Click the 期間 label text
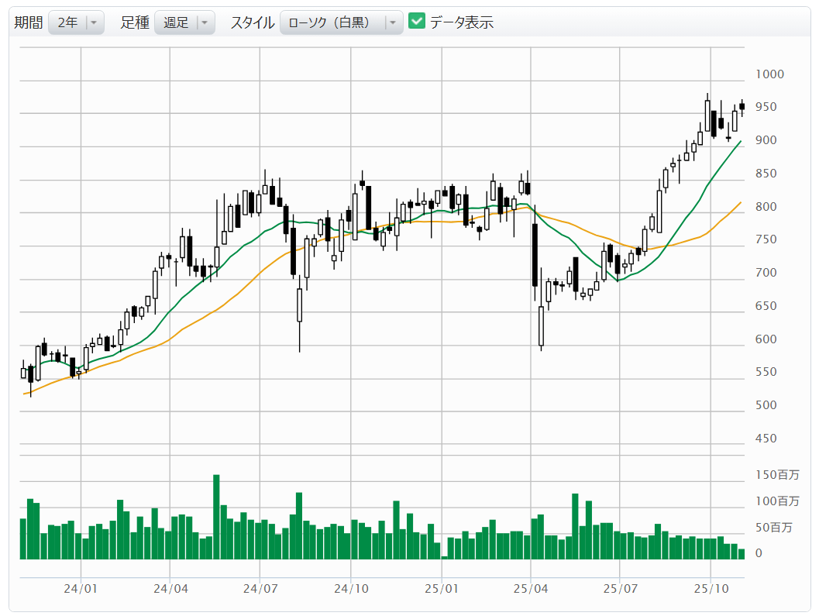819x616 pixels. [x=29, y=22]
